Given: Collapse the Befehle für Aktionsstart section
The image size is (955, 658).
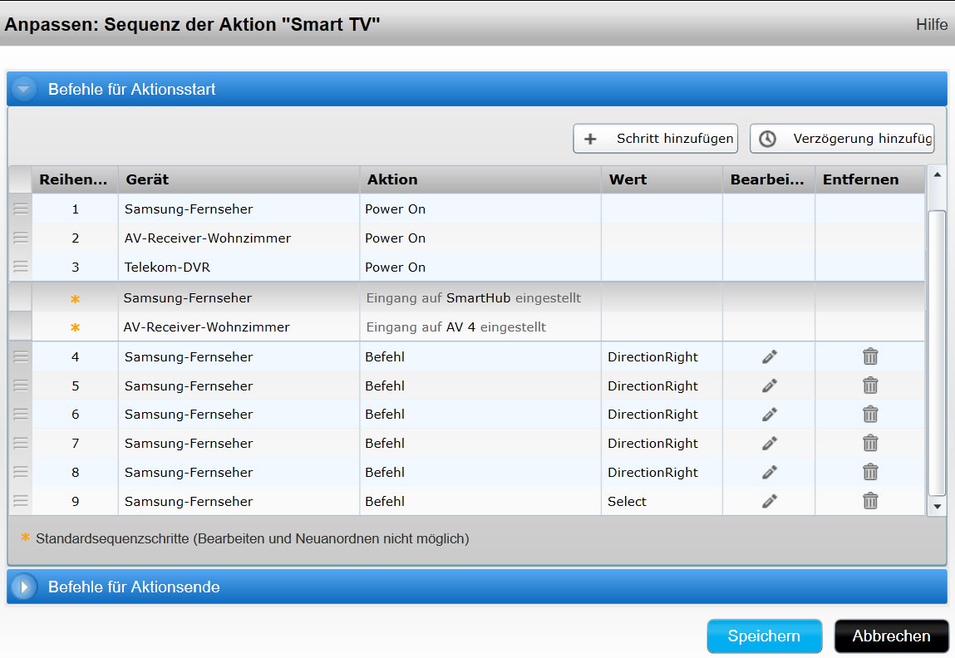Looking at the screenshot, I should tap(24, 89).
